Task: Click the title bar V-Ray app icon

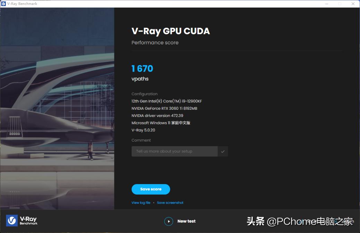Action: tap(3, 4)
